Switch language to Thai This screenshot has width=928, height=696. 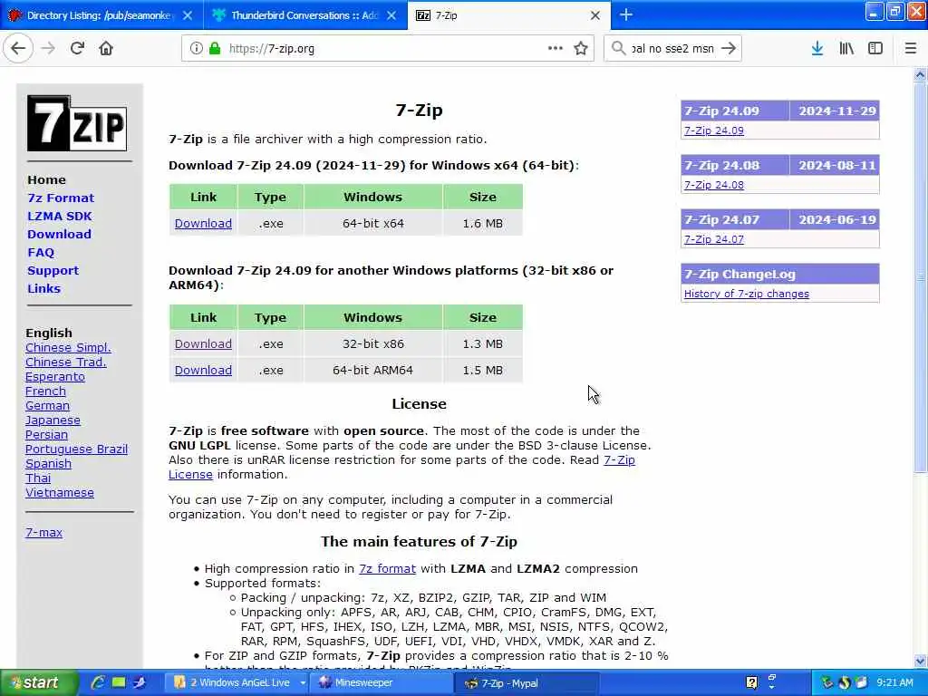tap(38, 478)
